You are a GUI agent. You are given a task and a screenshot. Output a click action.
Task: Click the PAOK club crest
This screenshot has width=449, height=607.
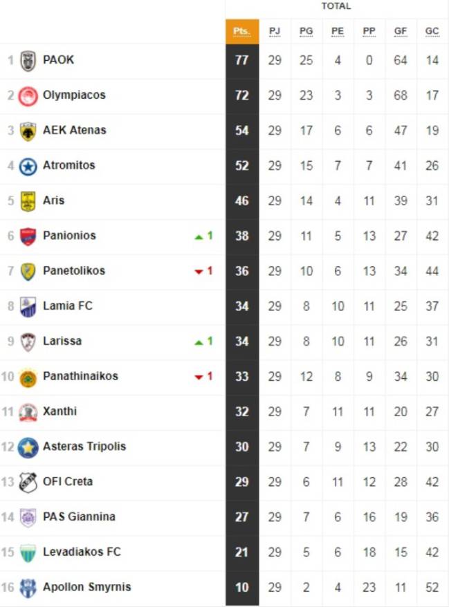point(28,61)
